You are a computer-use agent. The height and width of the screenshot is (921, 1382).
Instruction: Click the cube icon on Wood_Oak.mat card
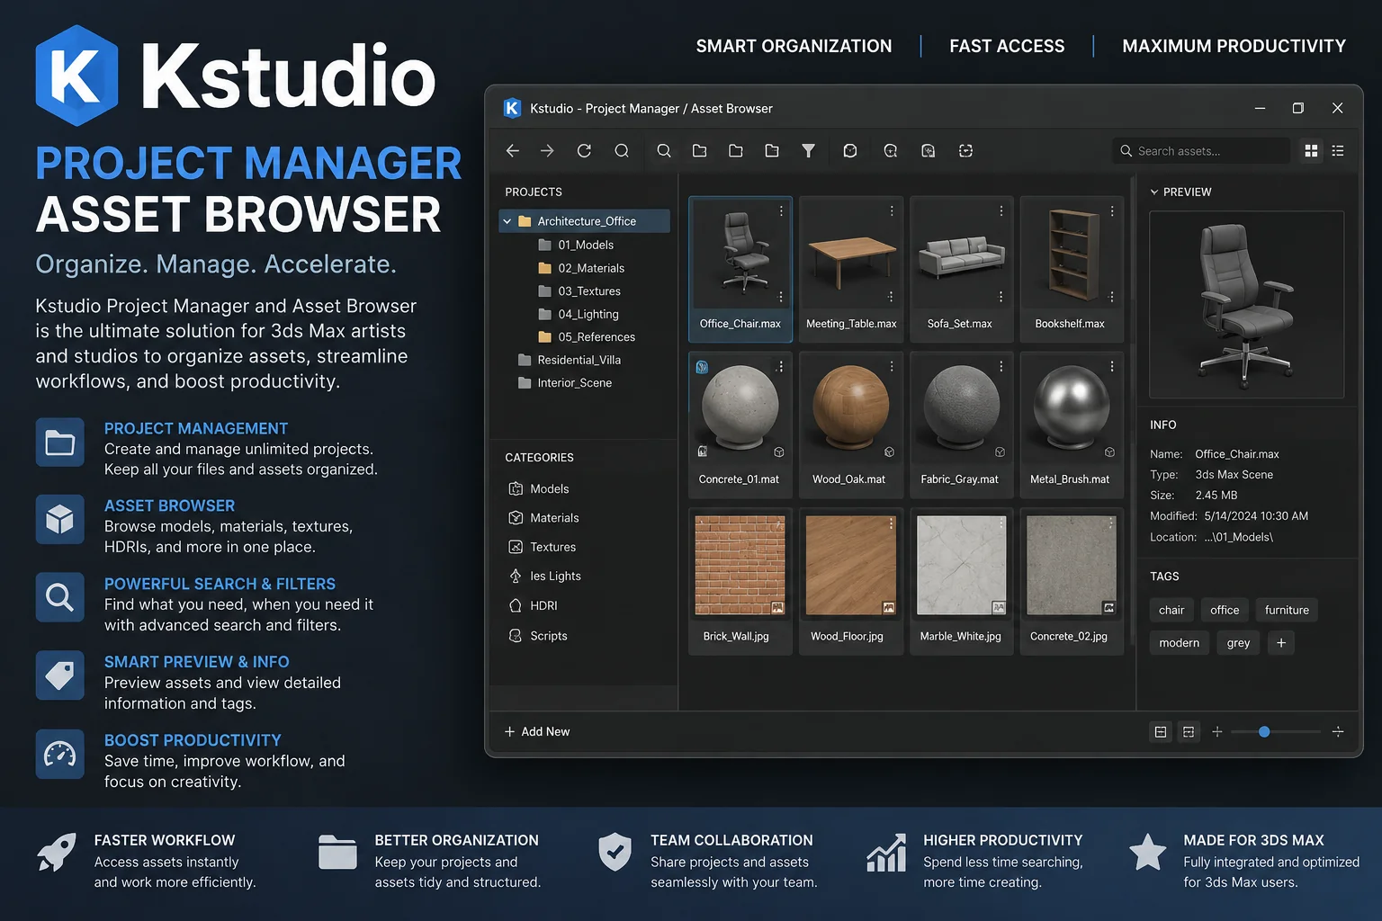889,452
